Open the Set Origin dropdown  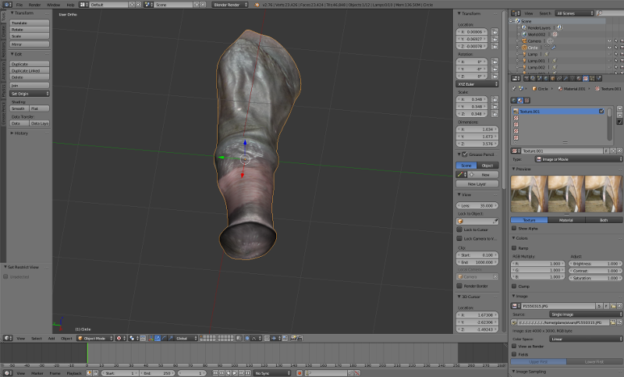click(30, 93)
